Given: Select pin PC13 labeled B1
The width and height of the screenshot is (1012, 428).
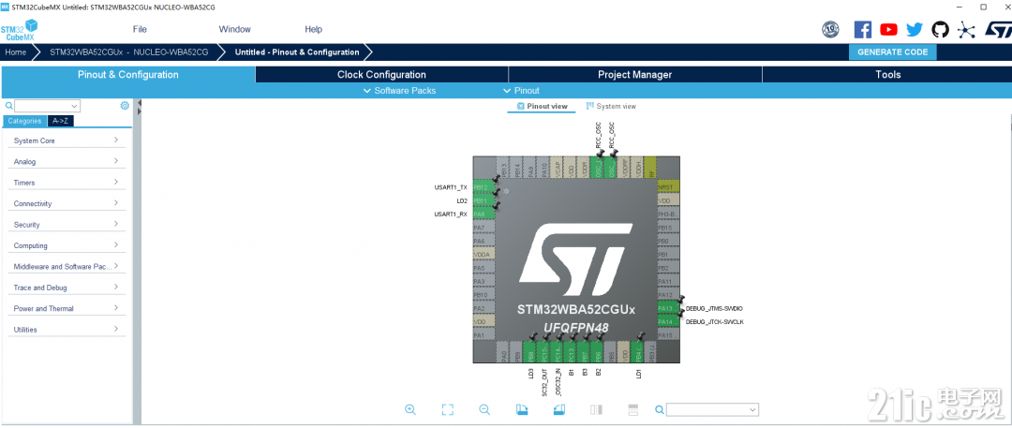Looking at the screenshot, I should [x=571, y=352].
